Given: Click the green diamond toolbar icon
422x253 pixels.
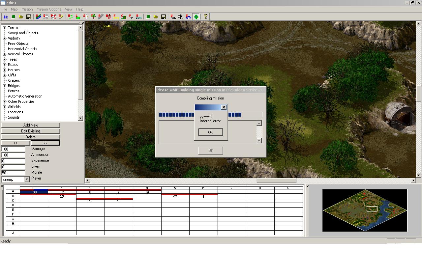Looking at the screenshot, I should 196,16.
